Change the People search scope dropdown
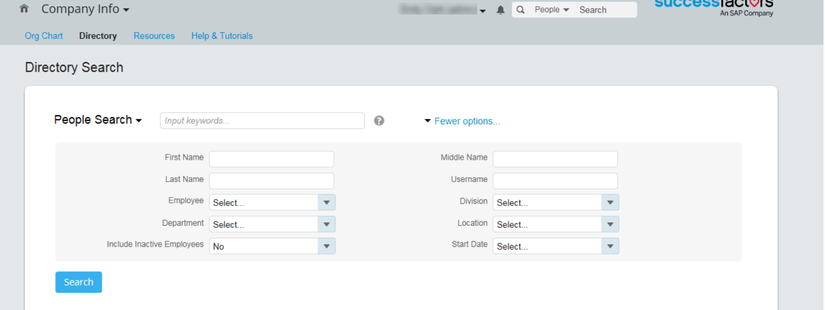 coord(552,10)
